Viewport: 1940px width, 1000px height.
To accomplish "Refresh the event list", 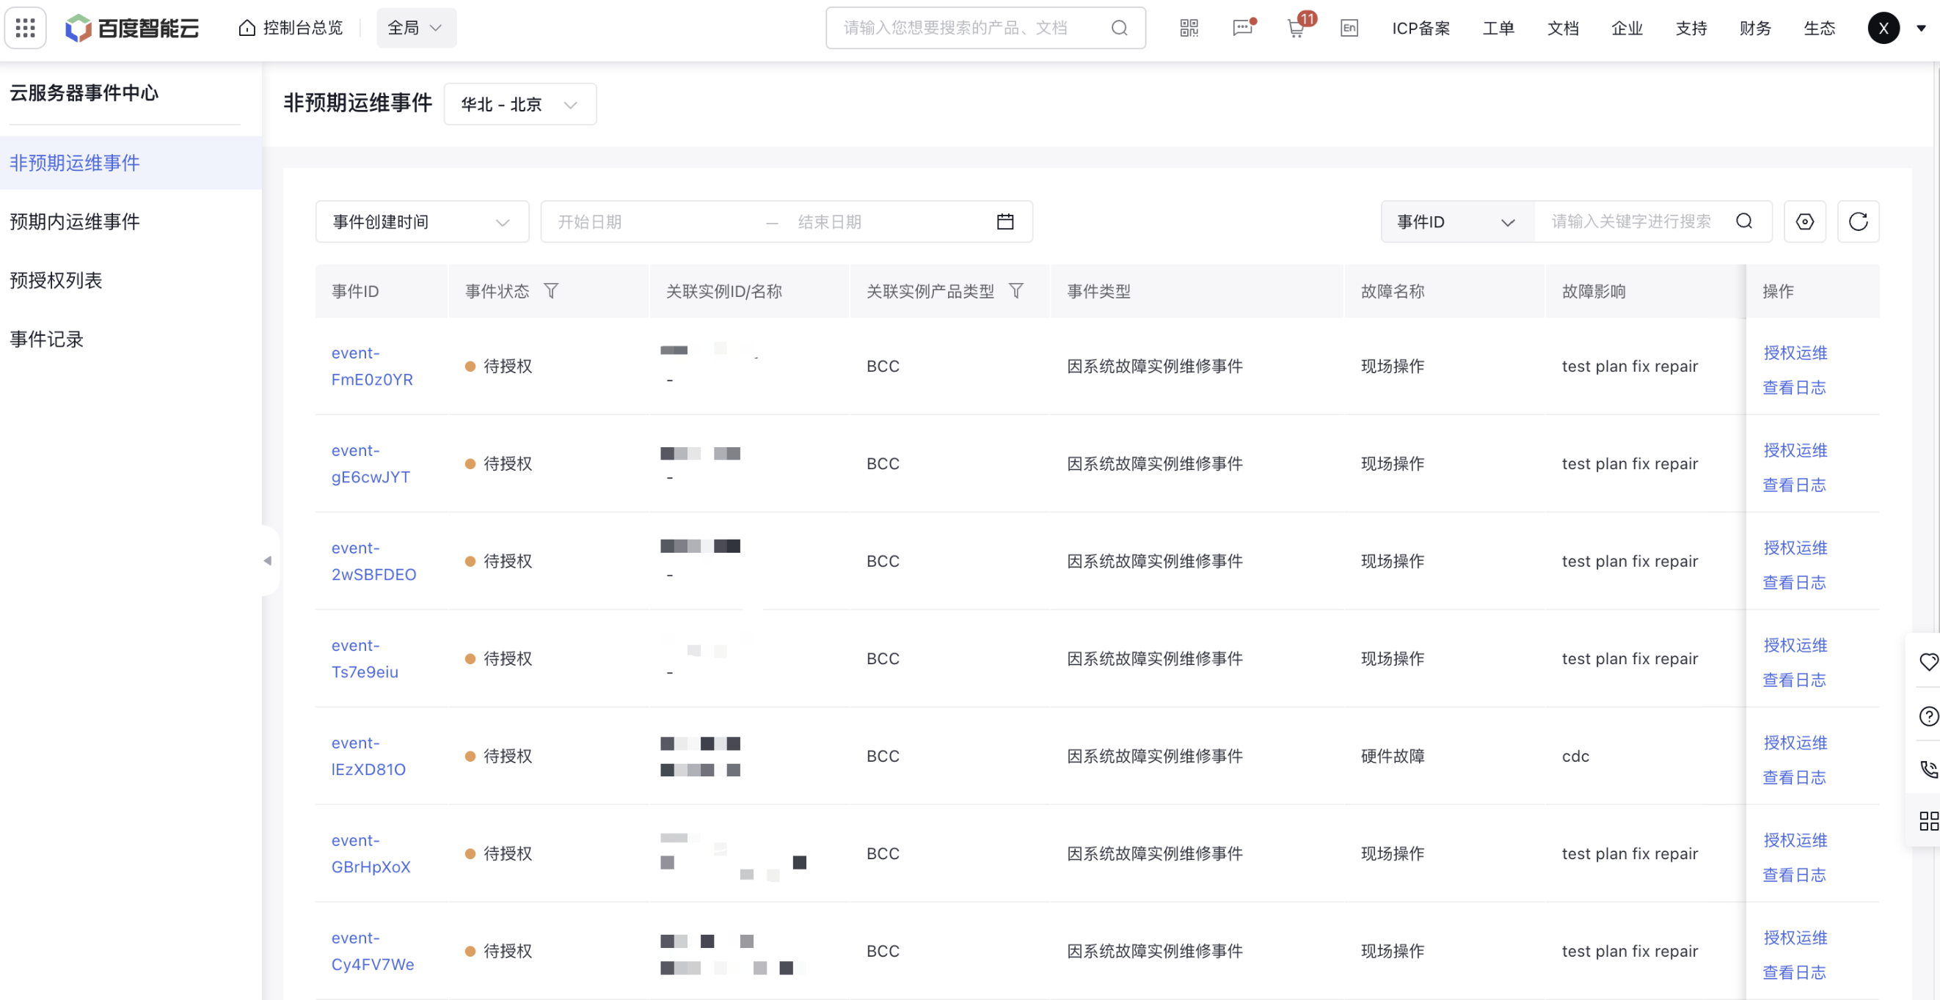I will tap(1858, 221).
